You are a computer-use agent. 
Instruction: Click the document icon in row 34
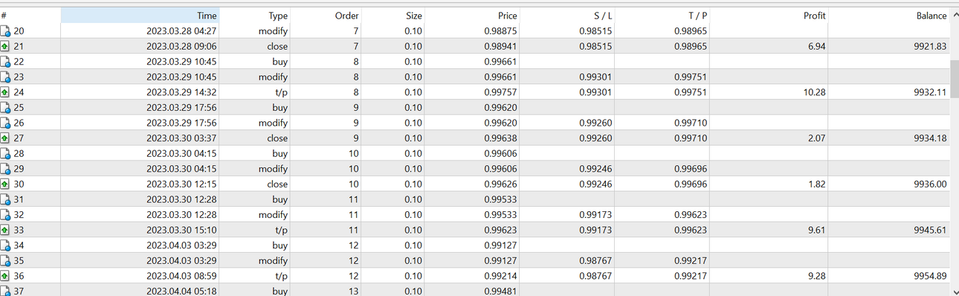5,245
